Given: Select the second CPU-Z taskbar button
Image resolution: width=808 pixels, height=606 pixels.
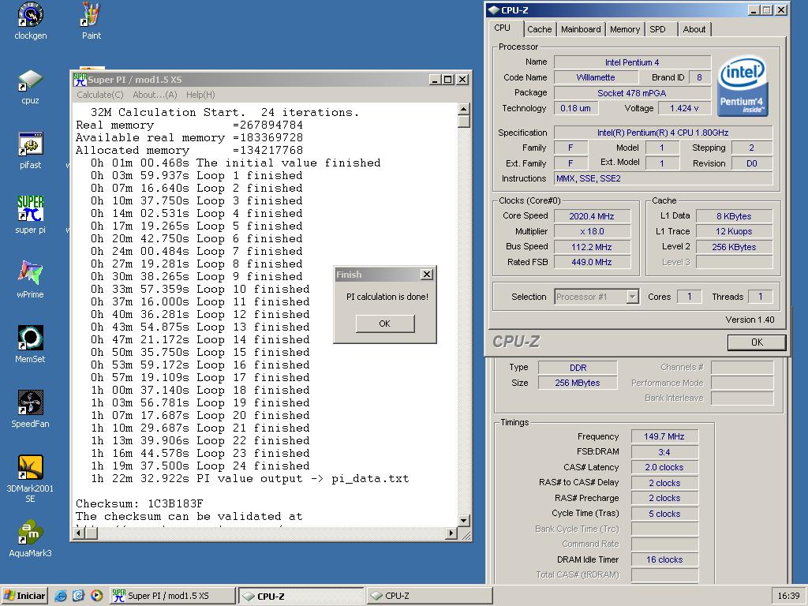Looking at the screenshot, I should (430, 596).
